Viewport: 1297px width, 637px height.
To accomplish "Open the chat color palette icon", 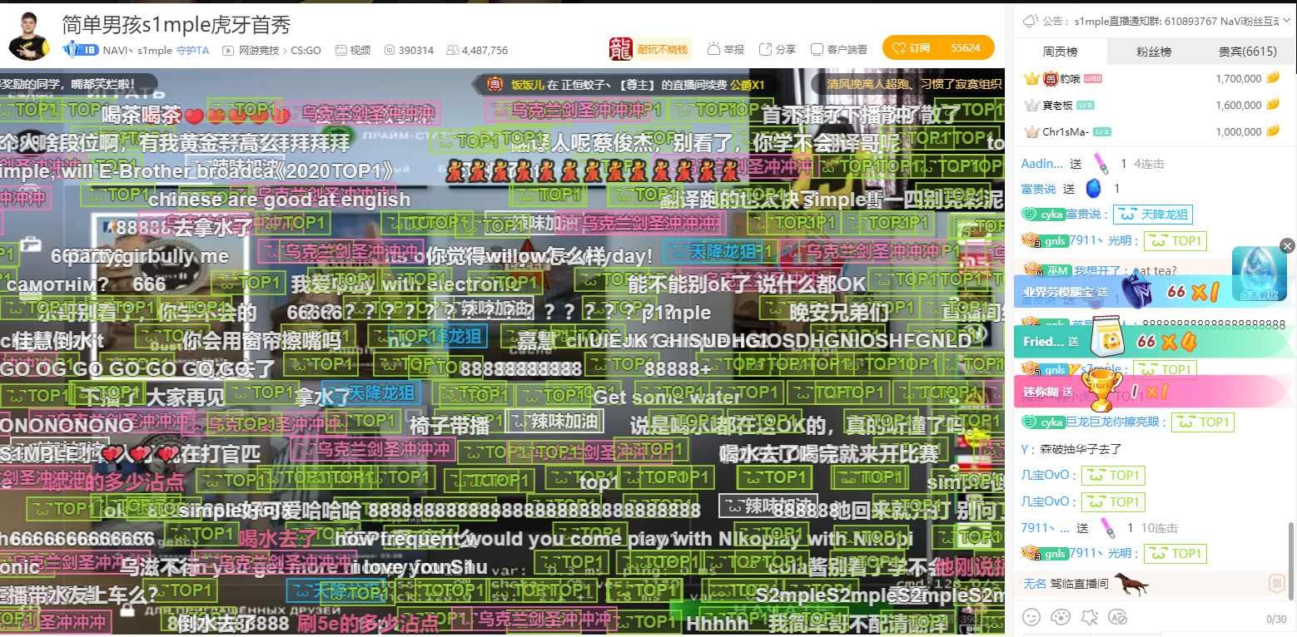I will point(1061,617).
